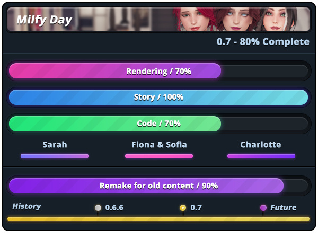Click the banner header image
The width and height of the screenshot is (318, 238).
click(158, 20)
